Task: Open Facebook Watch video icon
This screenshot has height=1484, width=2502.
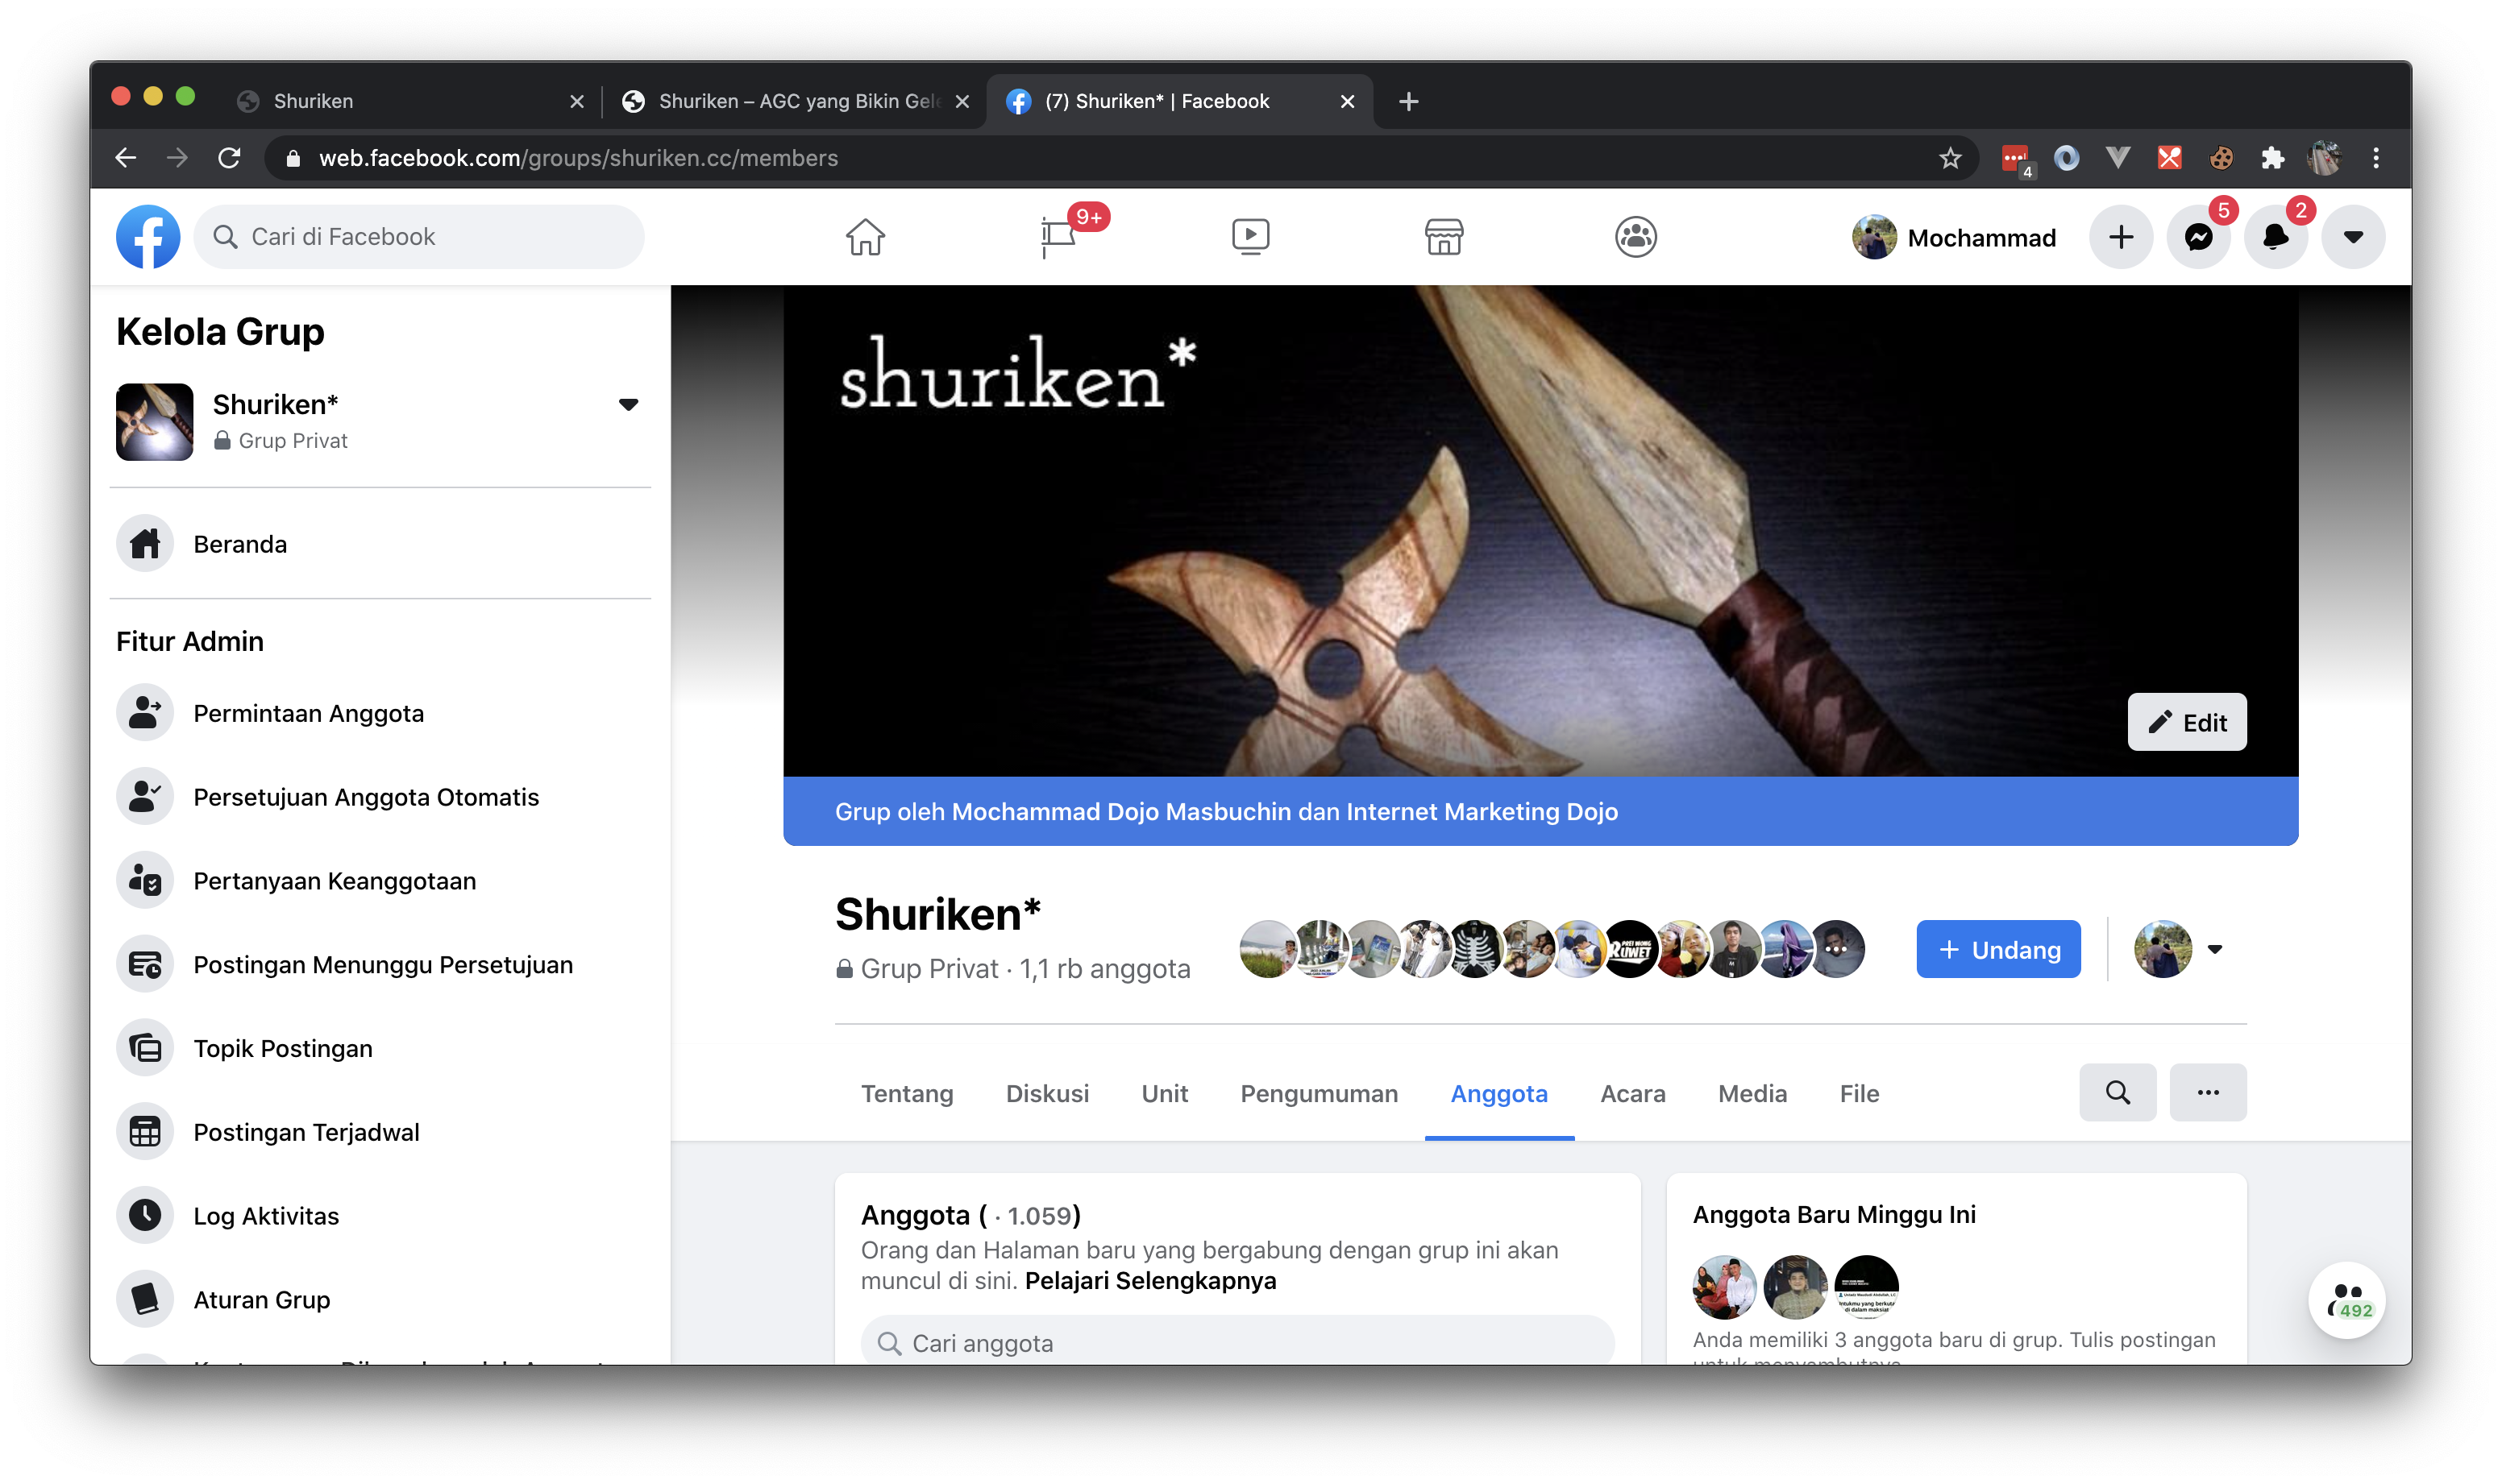Action: tap(1249, 237)
